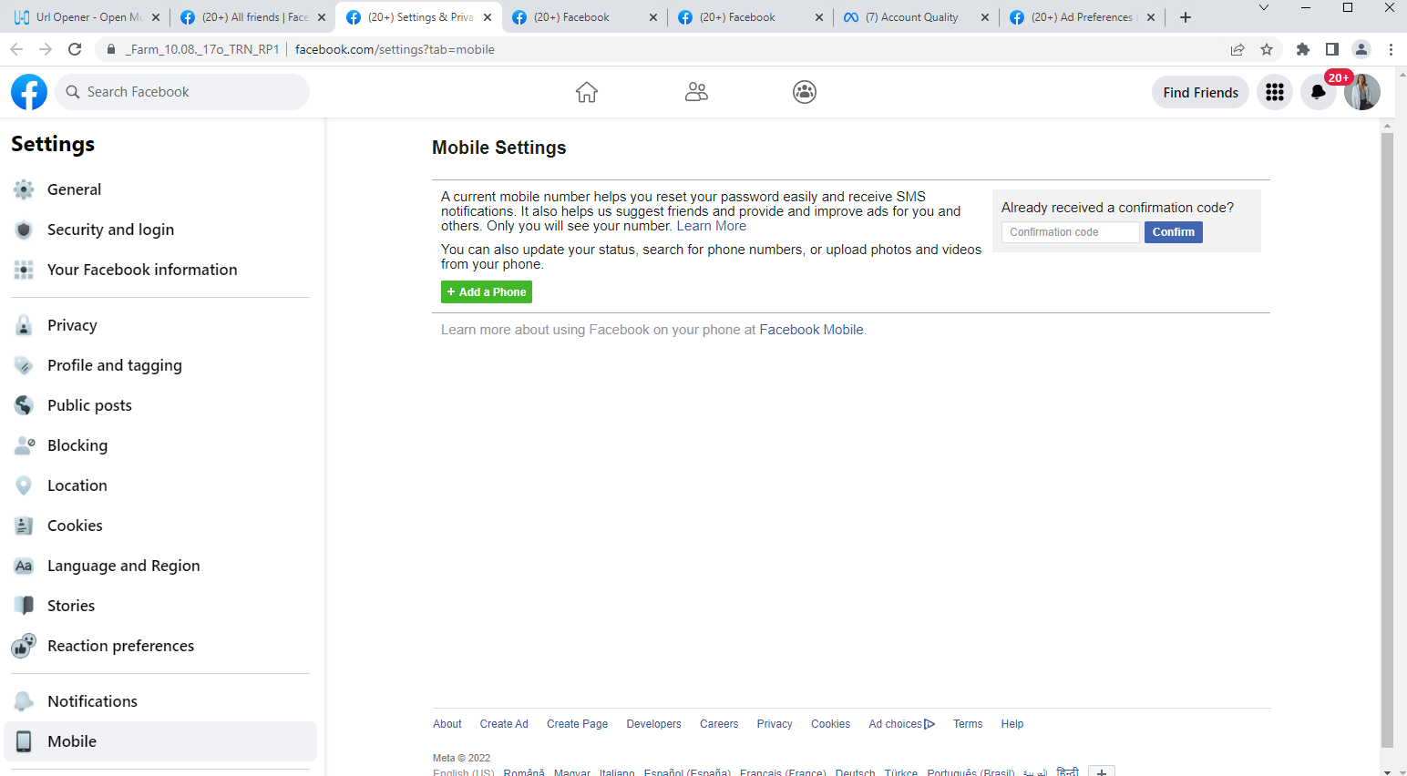Switch language to Română in footer

(524, 772)
